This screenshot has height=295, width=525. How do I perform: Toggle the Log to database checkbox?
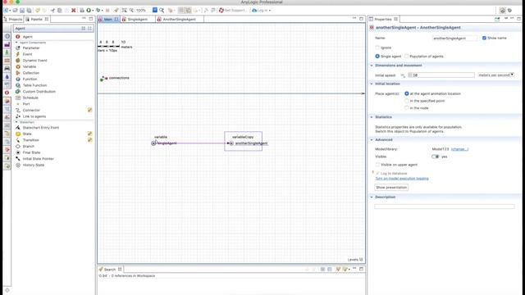click(377, 173)
